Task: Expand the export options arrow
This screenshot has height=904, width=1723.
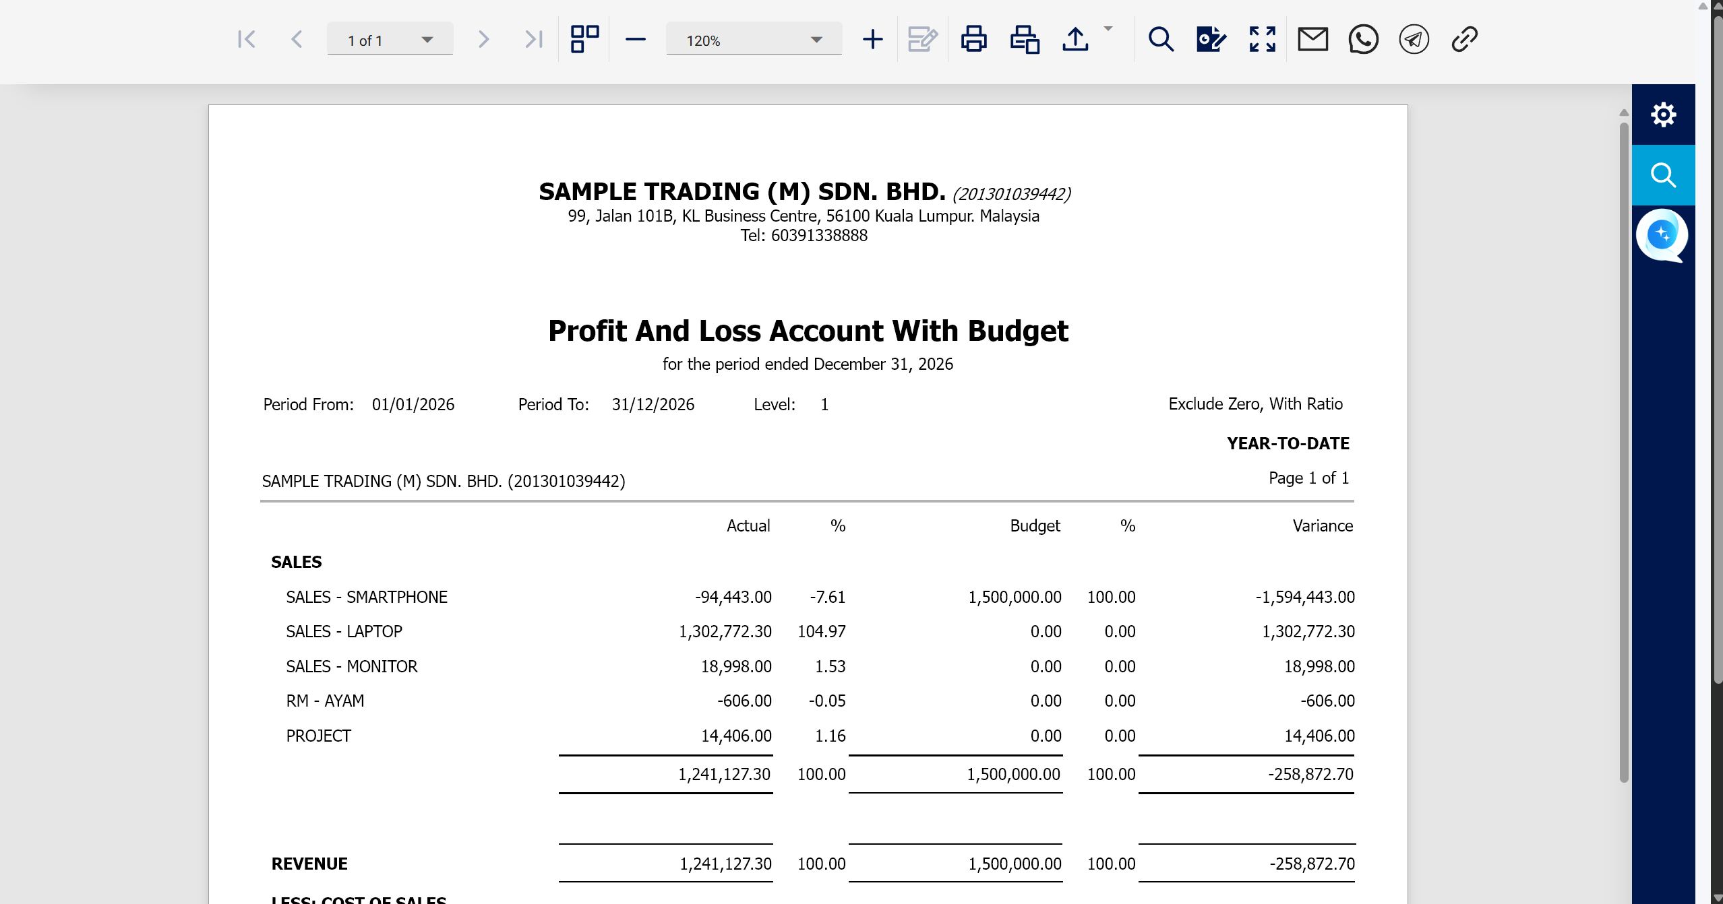Action: pos(1108,29)
